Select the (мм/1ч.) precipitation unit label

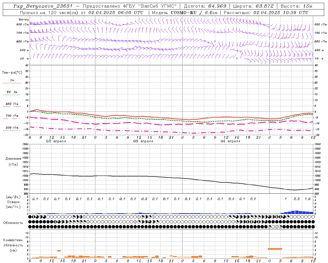[13, 207]
